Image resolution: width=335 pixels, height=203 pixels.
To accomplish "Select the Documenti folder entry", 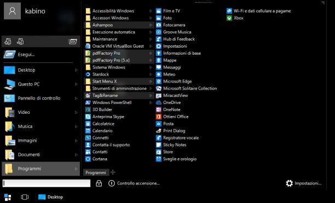I will click(41, 154).
